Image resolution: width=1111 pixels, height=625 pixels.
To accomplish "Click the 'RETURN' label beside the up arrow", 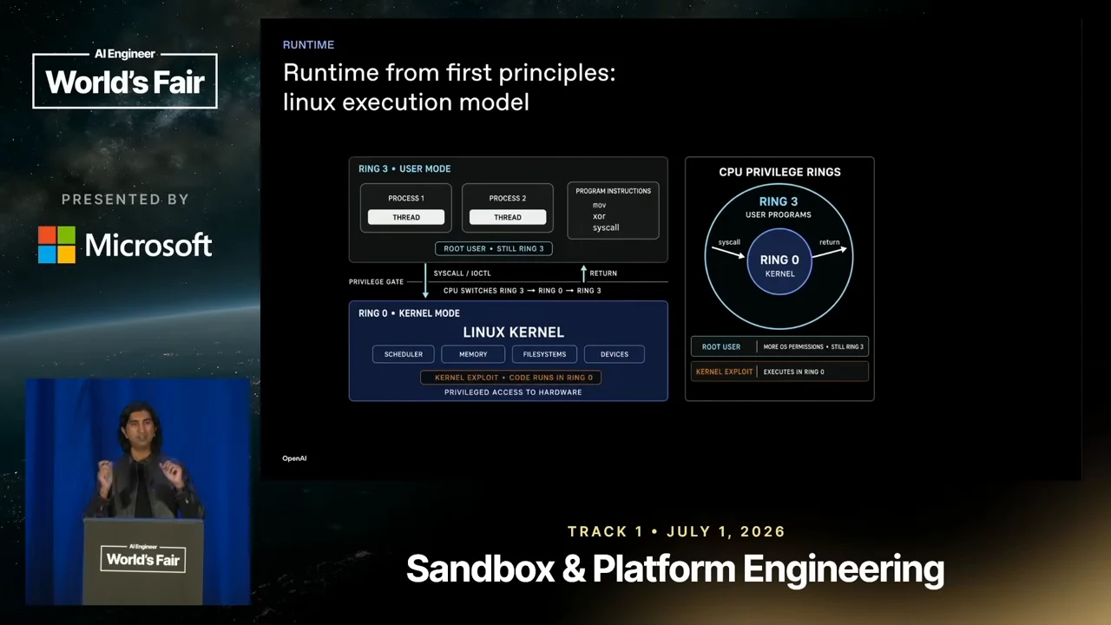I will [603, 273].
